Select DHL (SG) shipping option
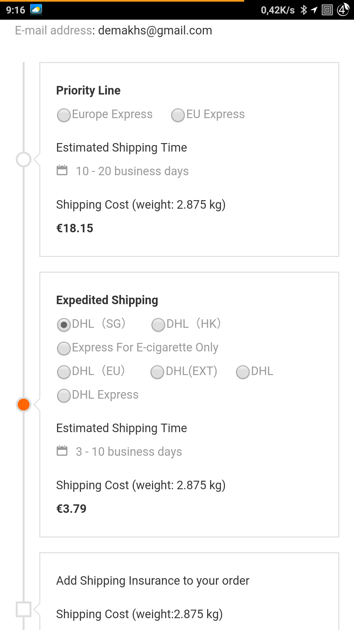Screen dimensions: 354x630 coord(64,325)
